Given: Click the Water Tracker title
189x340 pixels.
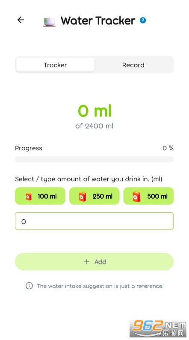Looking at the screenshot, I should [98, 21].
